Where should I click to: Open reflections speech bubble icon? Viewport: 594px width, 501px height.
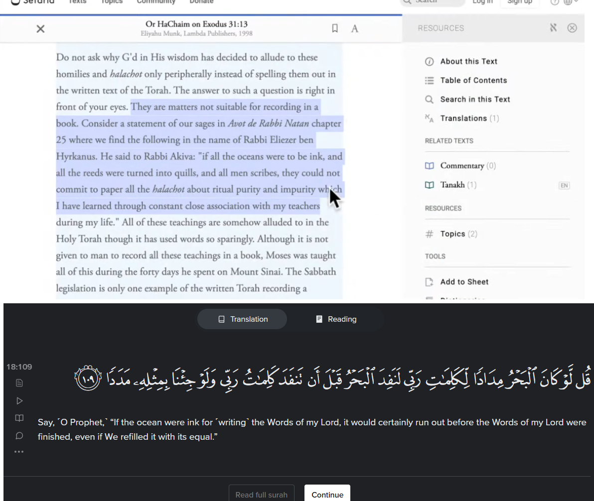[x=19, y=435]
